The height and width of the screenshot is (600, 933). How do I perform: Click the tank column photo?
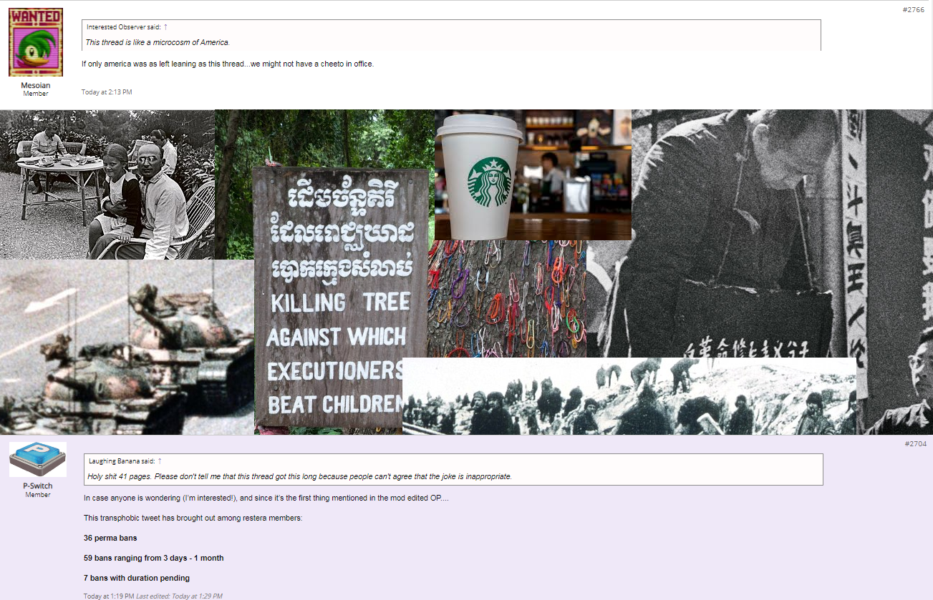127,347
